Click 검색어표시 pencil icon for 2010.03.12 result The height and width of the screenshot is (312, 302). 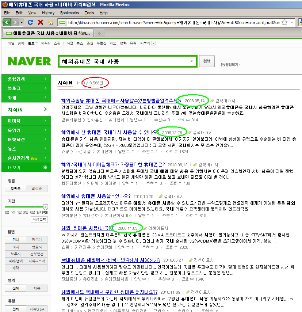pyautogui.click(x=195, y=164)
